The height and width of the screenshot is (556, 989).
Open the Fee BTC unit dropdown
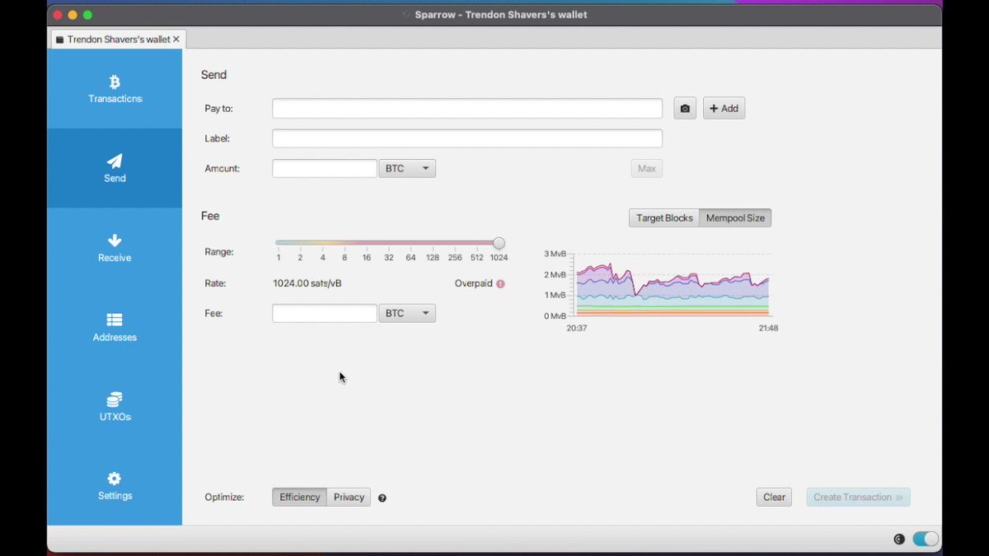[407, 314]
